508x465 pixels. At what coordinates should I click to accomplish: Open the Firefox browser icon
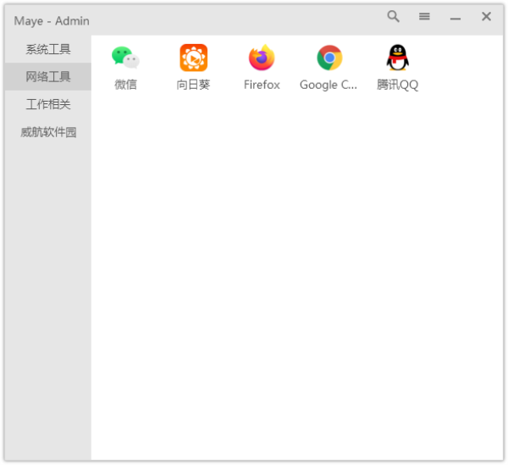pos(262,58)
